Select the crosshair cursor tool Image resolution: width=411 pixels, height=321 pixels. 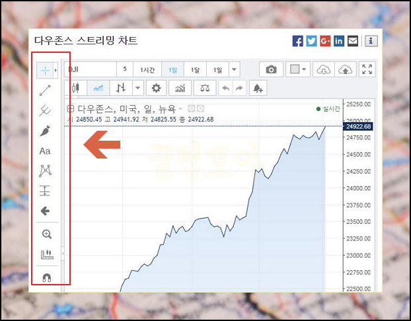tap(45, 70)
